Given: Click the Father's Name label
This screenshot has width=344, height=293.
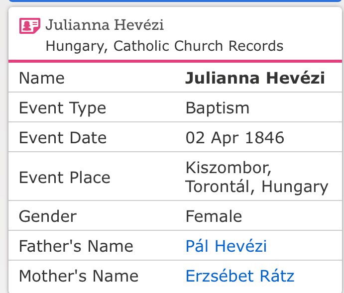Looking at the screenshot, I should pos(76,246).
